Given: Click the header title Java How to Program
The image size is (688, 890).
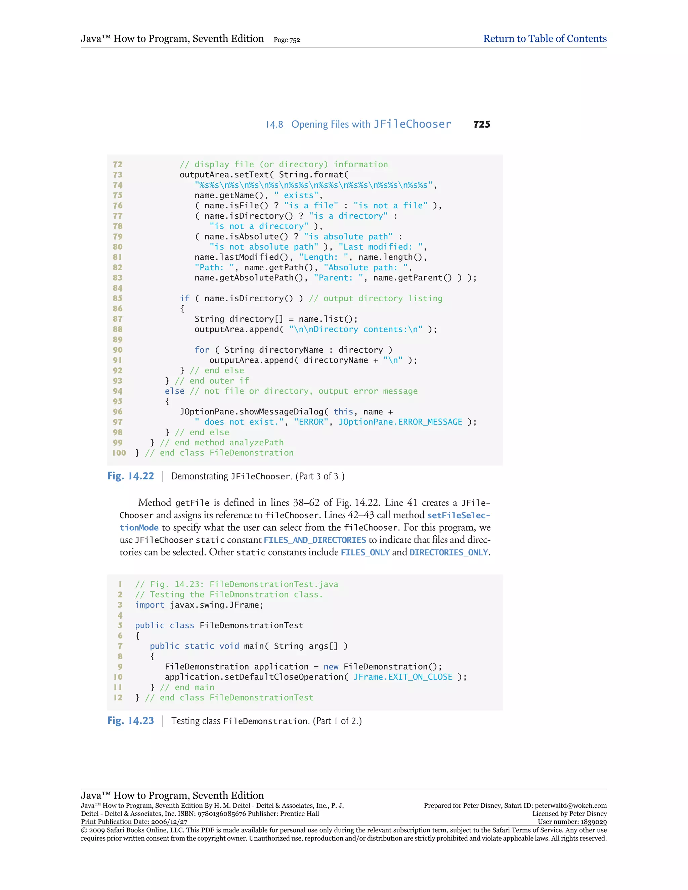Looking at the screenshot, I should point(172,39).
